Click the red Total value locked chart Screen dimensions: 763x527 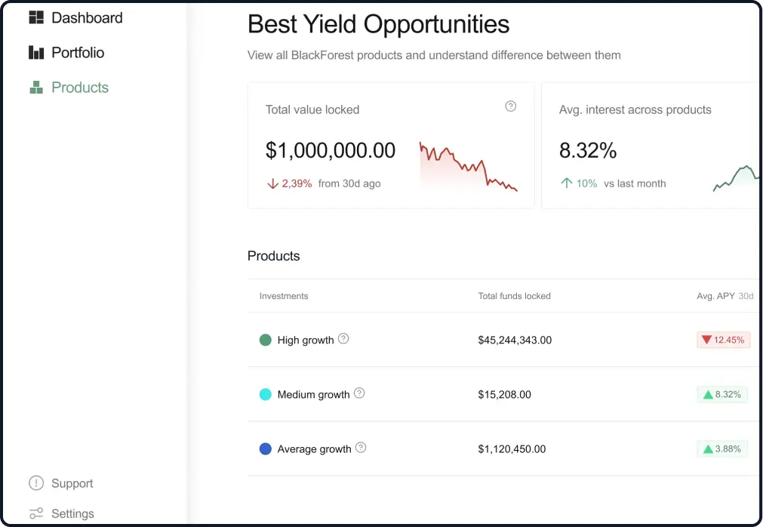tap(468, 166)
